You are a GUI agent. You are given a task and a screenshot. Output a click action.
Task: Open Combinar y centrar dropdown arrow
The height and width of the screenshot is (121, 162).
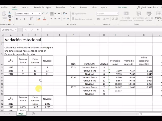[94, 19]
